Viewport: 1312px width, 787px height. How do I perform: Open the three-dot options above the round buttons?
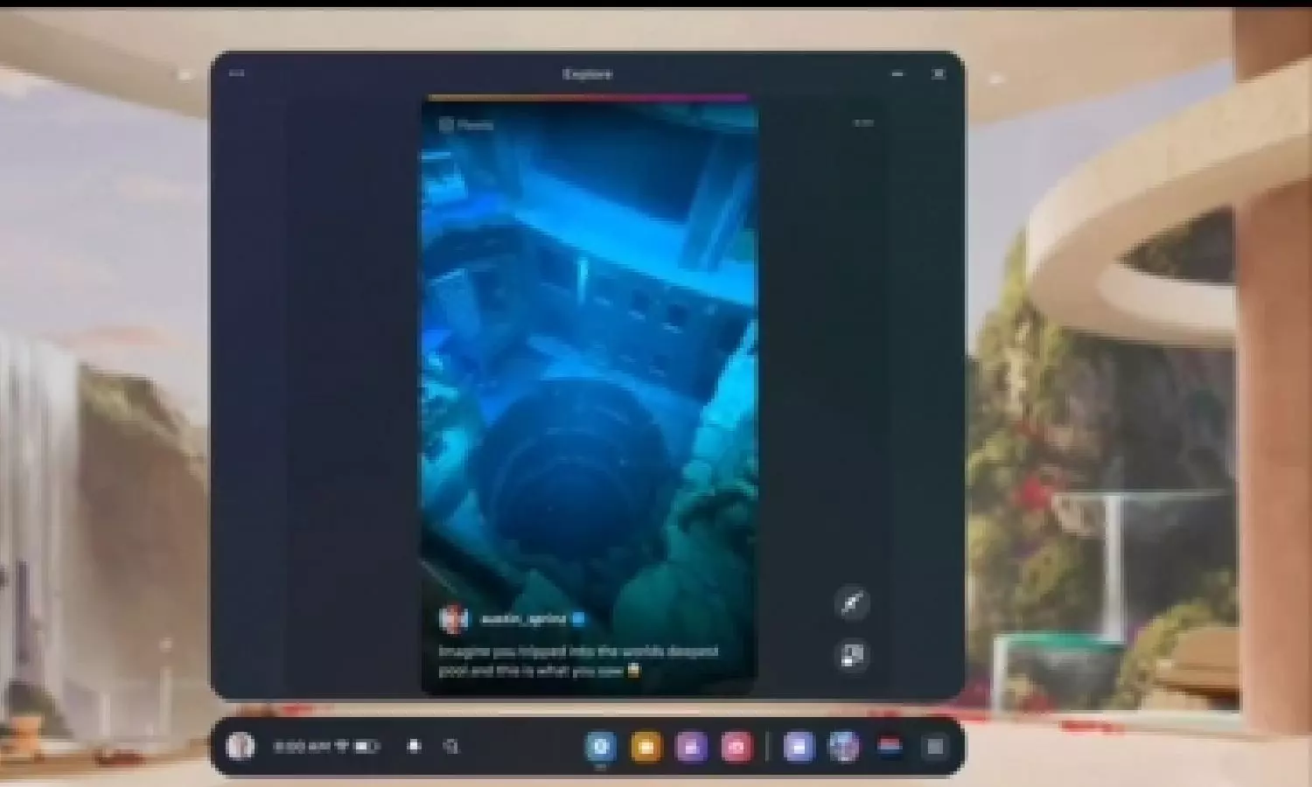point(863,123)
